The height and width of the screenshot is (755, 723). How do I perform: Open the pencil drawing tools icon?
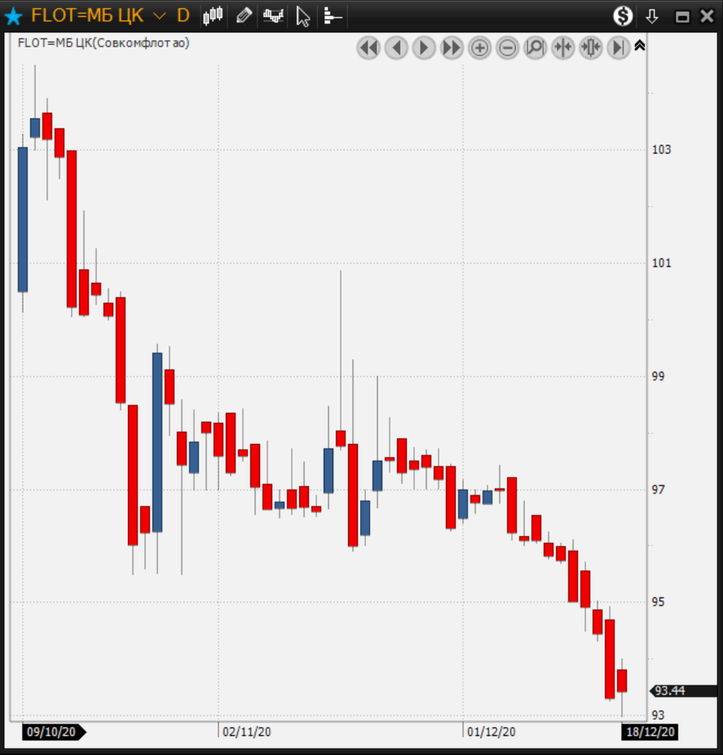coord(244,16)
